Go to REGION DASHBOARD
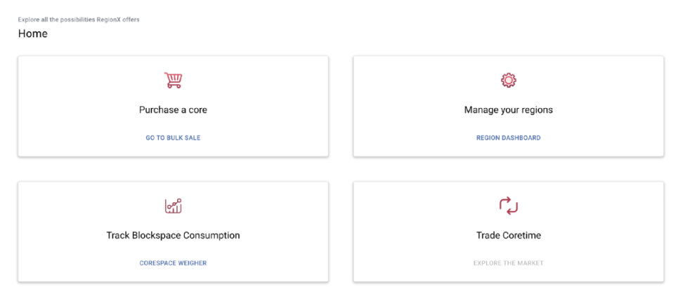Screen dimensions: 683x294 pos(508,138)
